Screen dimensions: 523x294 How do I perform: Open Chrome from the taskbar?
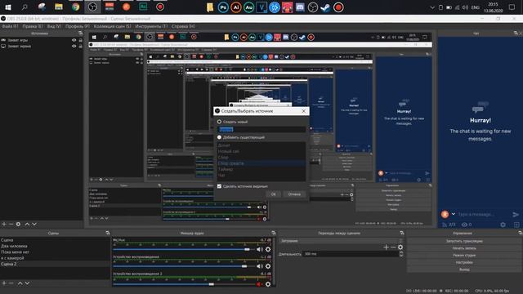75,7
